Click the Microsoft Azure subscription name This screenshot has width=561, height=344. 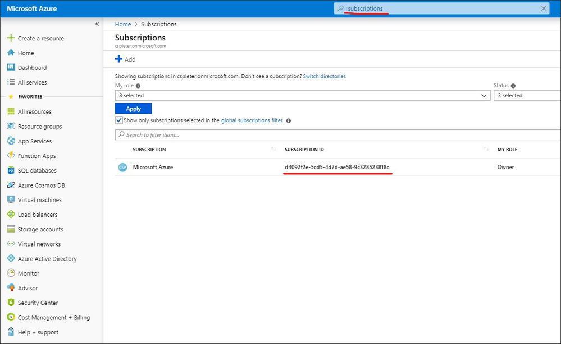tap(153, 167)
